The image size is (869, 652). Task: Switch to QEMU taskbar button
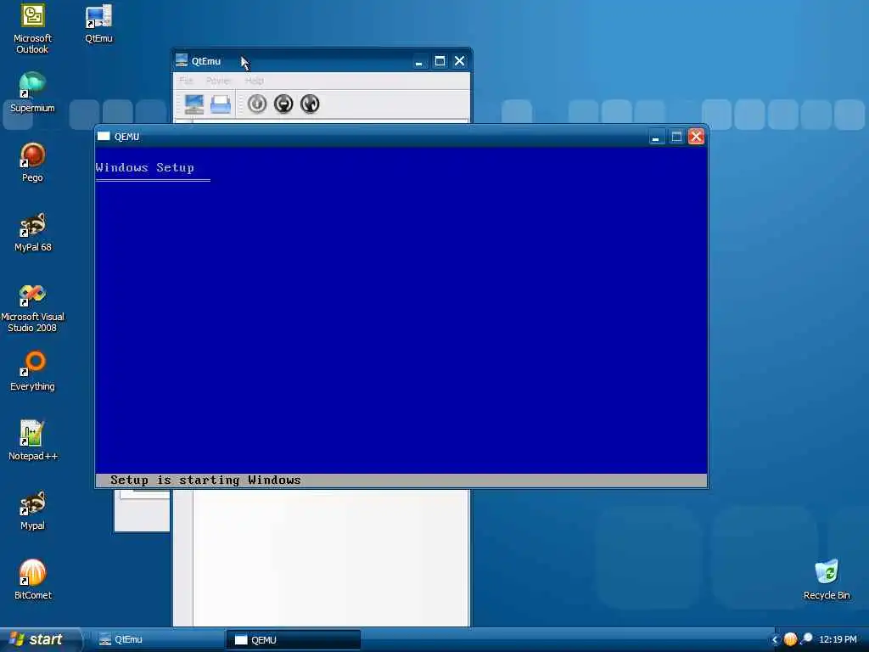point(293,640)
